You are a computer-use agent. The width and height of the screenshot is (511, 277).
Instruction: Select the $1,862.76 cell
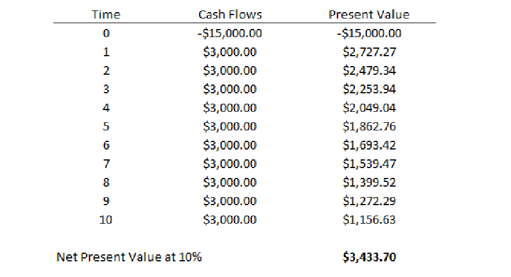pos(369,126)
